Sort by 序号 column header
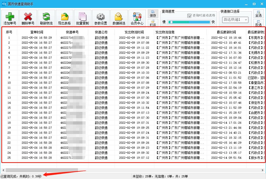The image size is (266, 179). pyautogui.click(x=9, y=32)
